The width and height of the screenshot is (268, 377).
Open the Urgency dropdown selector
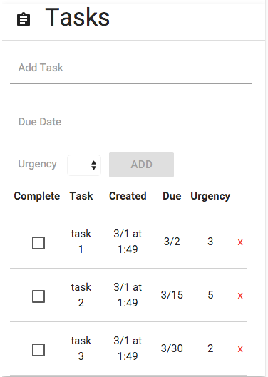(84, 165)
